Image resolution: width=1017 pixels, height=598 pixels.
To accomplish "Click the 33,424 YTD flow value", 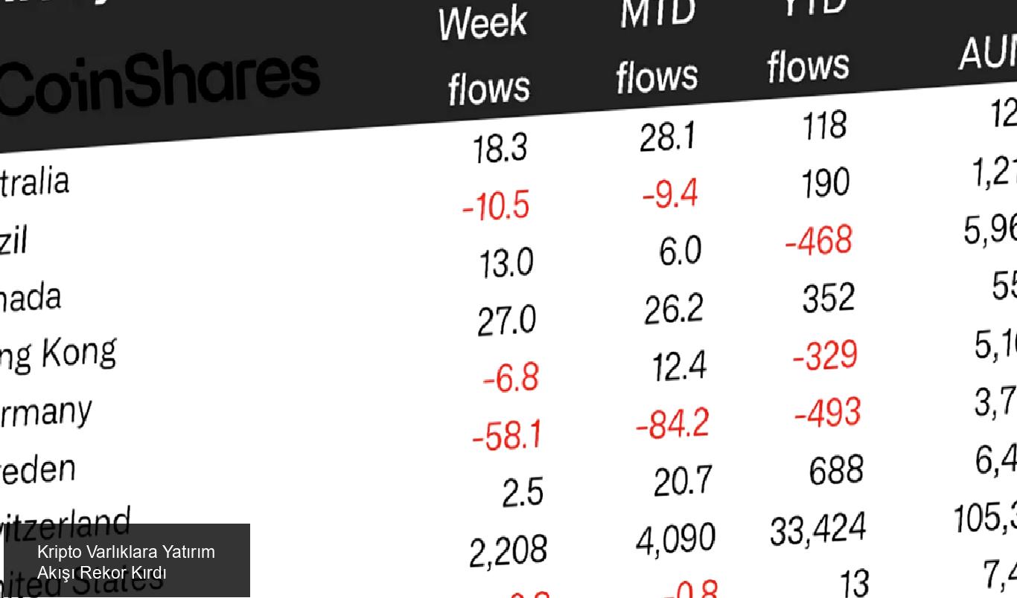I will coord(818,528).
